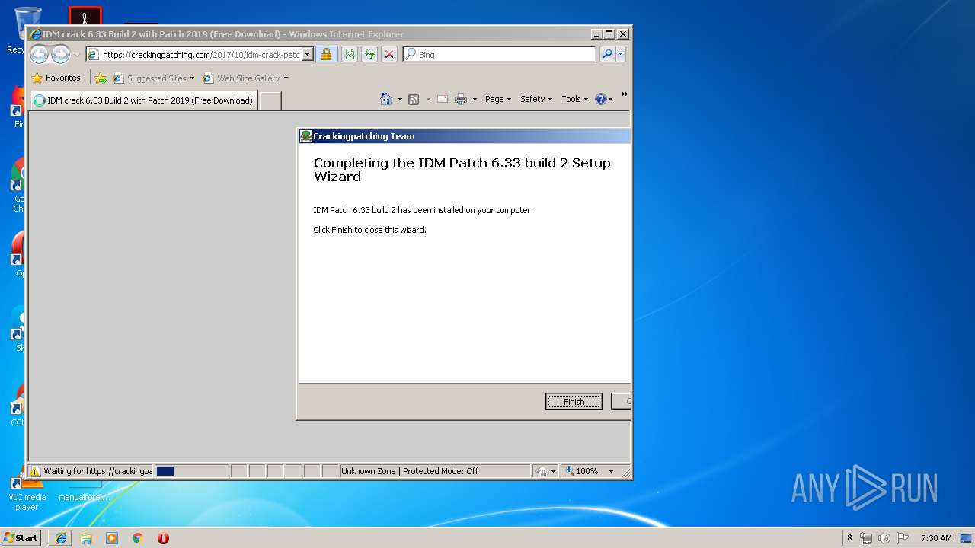This screenshot has height=548, width=975.
Task: Open recent pages dropdown next to Forward
Action: [x=77, y=55]
